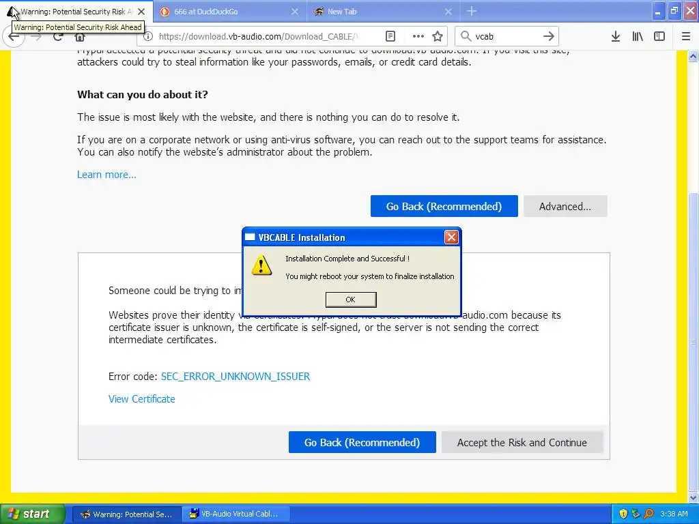Open the SEC_ERROR_UNKNOWN_ISSUER error code link
The width and height of the screenshot is (699, 524).
[236, 377]
